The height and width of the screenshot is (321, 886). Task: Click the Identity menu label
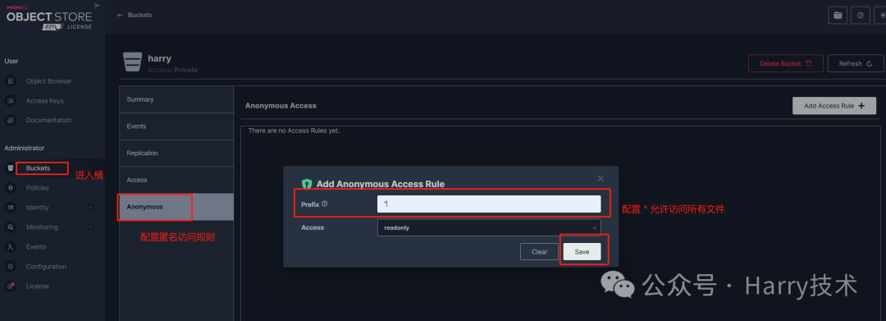pyautogui.click(x=37, y=208)
